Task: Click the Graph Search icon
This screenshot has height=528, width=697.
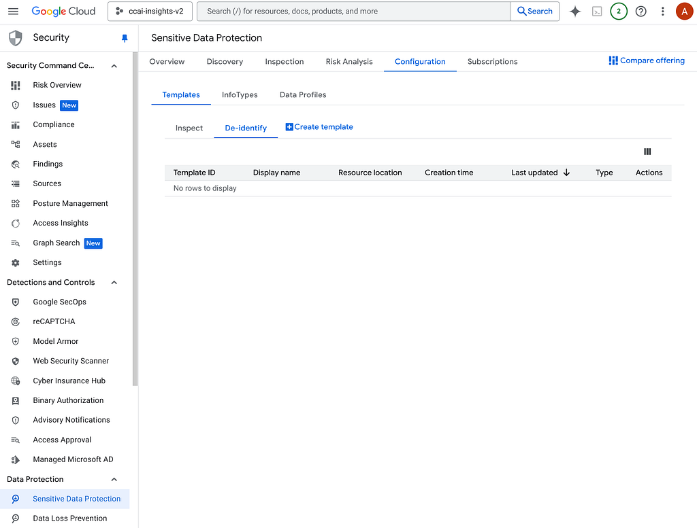Action: [16, 243]
